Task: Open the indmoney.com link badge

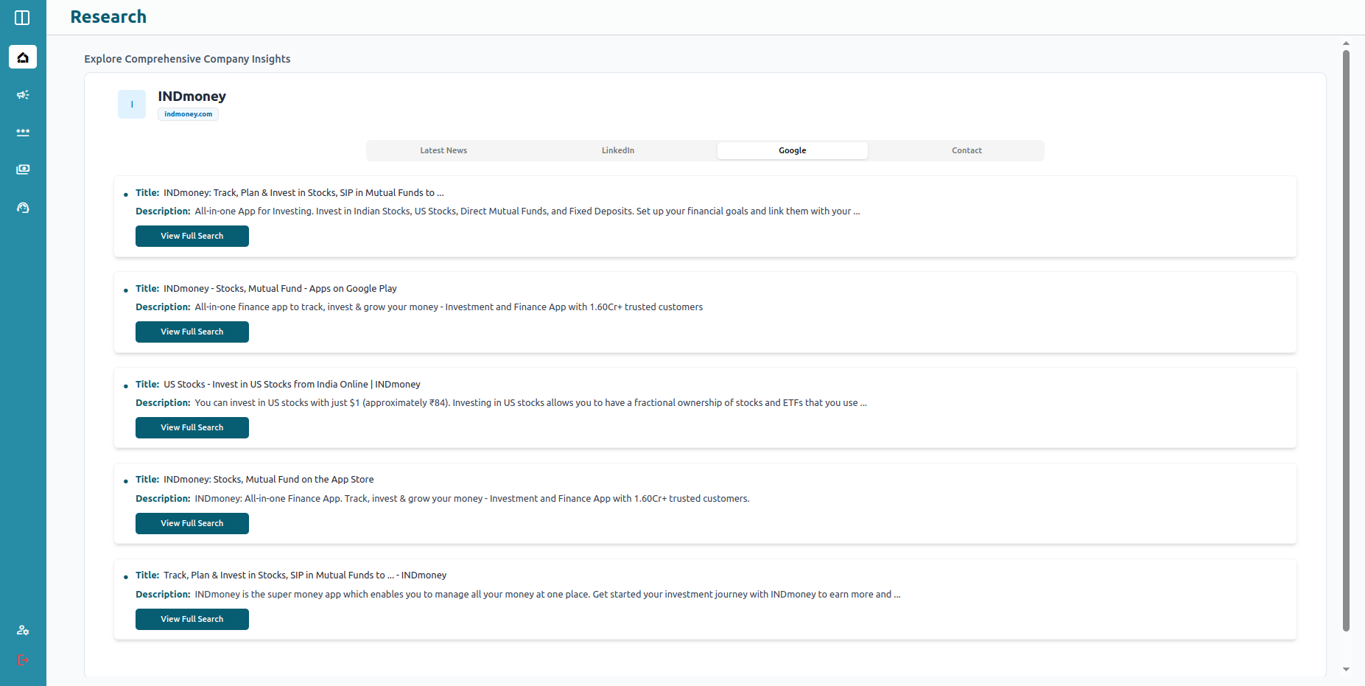Action: pyautogui.click(x=188, y=114)
